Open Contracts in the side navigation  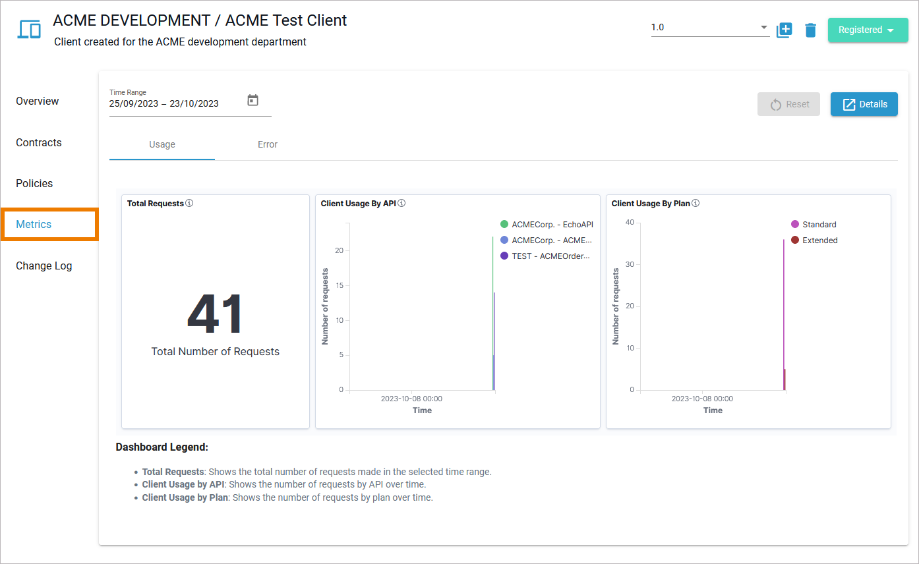(x=39, y=142)
